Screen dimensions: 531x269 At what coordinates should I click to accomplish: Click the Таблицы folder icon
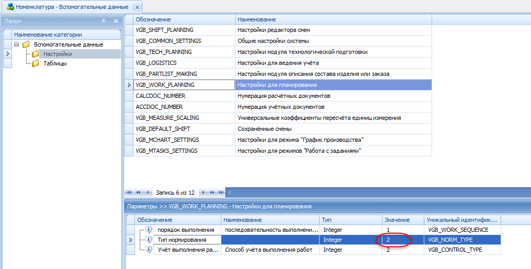tap(36, 63)
